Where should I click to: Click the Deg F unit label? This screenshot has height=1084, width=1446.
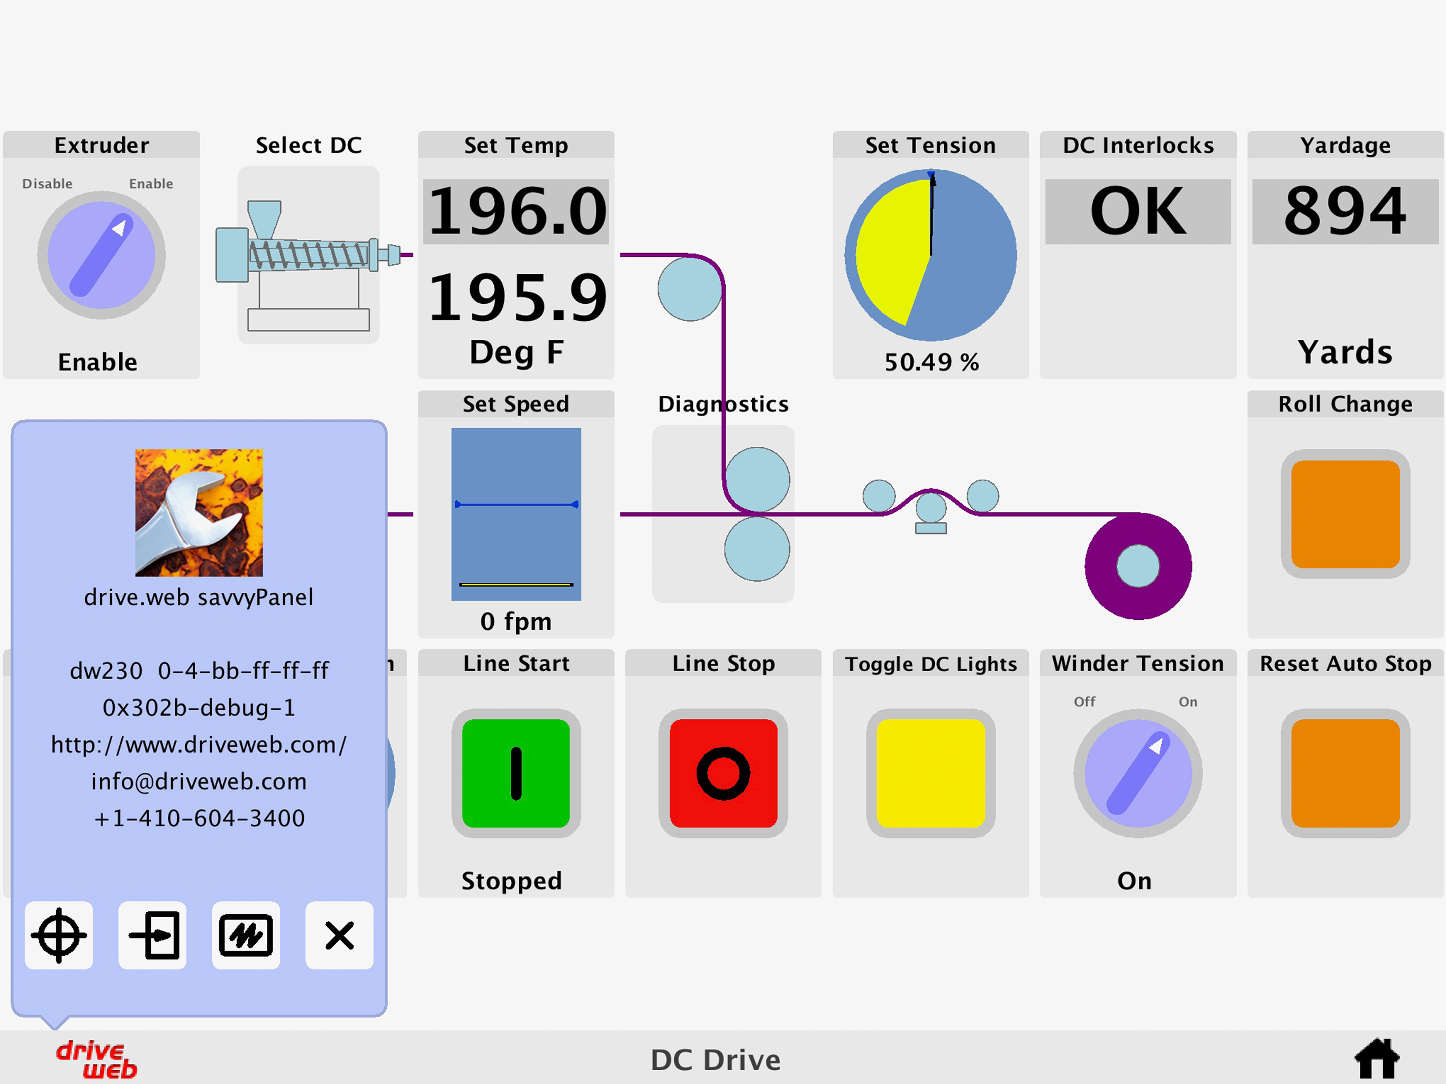tap(517, 353)
